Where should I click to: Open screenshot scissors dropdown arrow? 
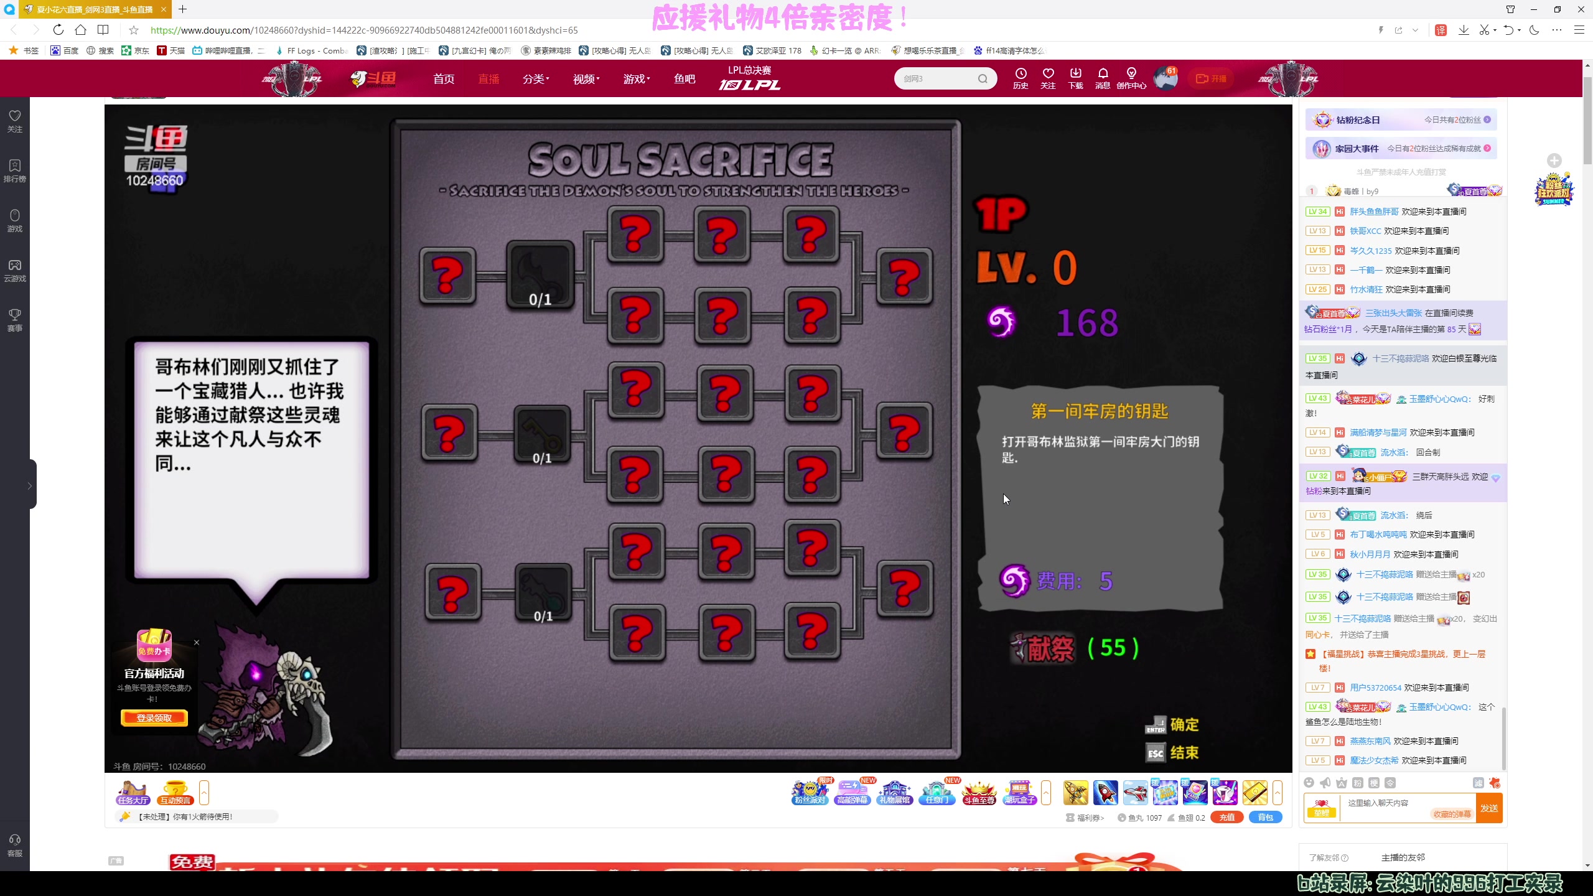(x=1495, y=30)
